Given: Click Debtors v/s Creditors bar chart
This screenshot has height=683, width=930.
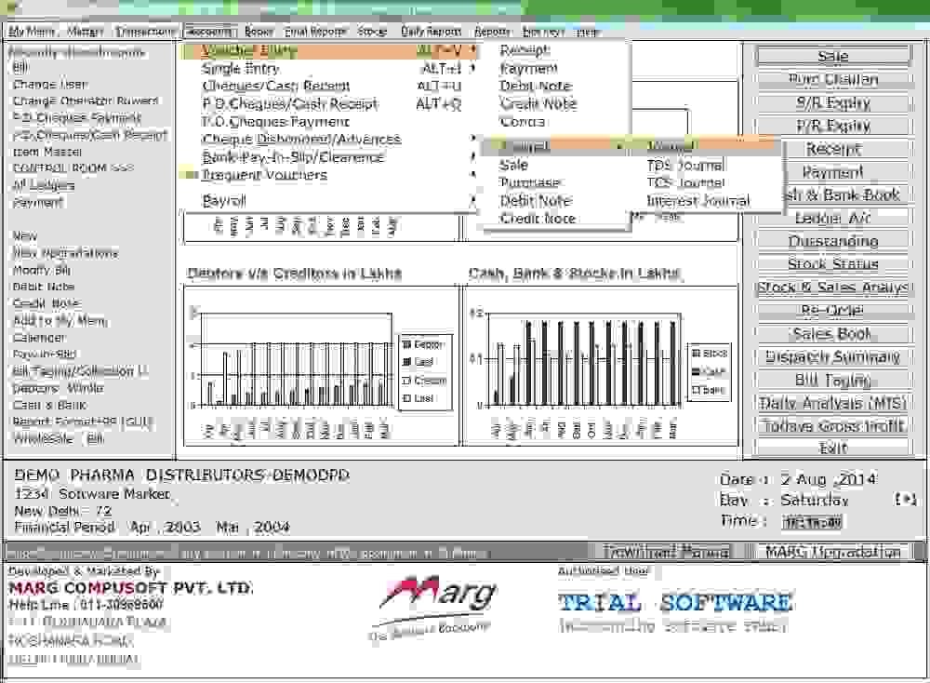Looking at the screenshot, I should [x=321, y=366].
